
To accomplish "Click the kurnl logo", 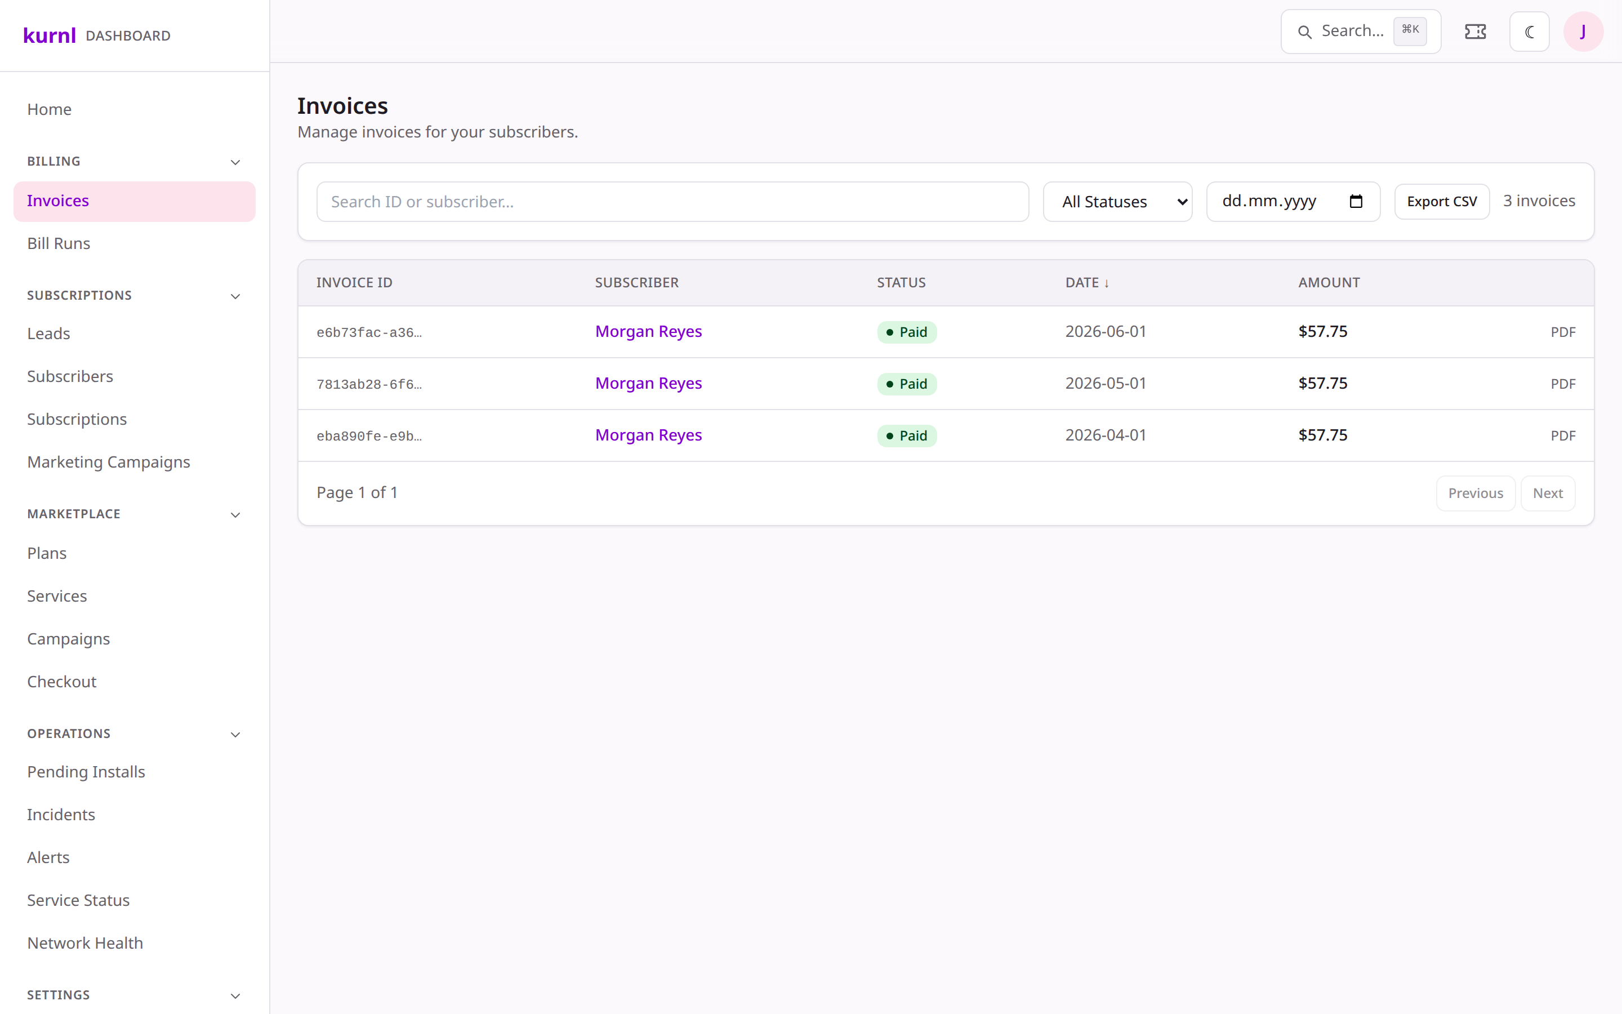I will [x=50, y=35].
